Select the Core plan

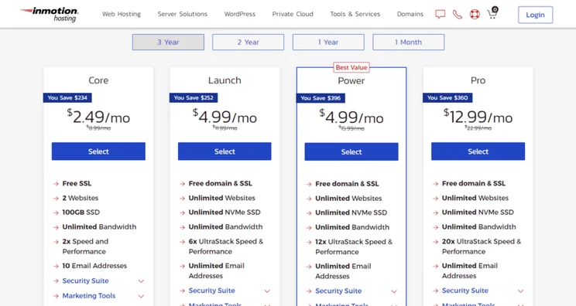98,151
